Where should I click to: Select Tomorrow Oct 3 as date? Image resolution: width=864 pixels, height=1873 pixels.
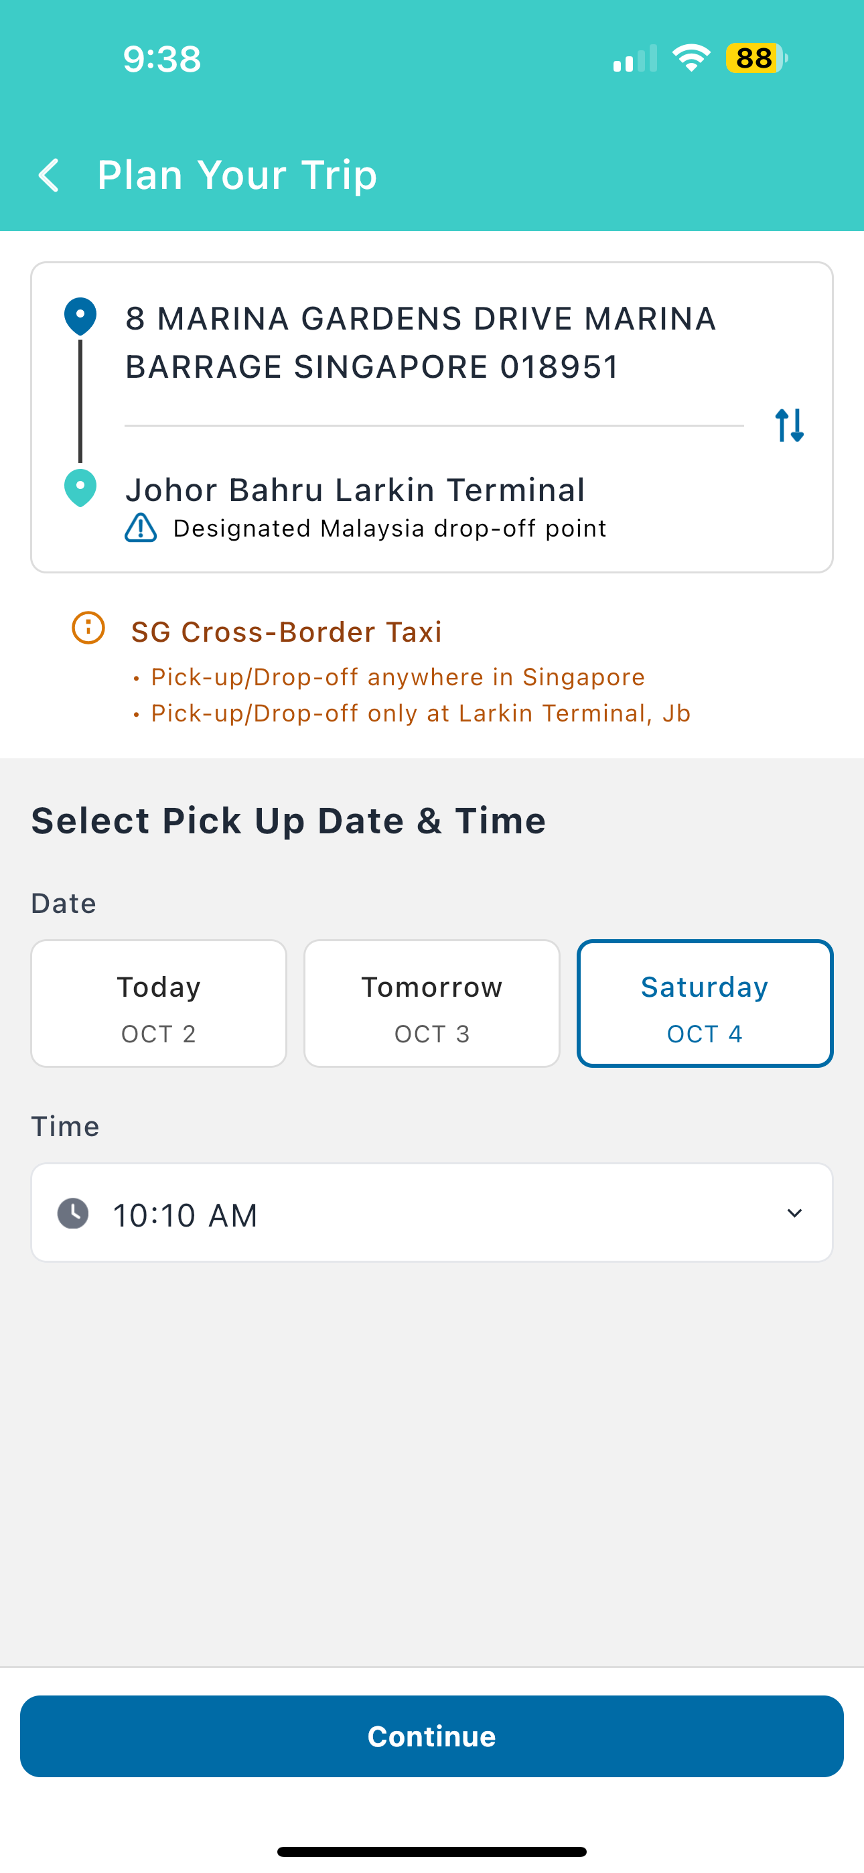(x=432, y=1003)
